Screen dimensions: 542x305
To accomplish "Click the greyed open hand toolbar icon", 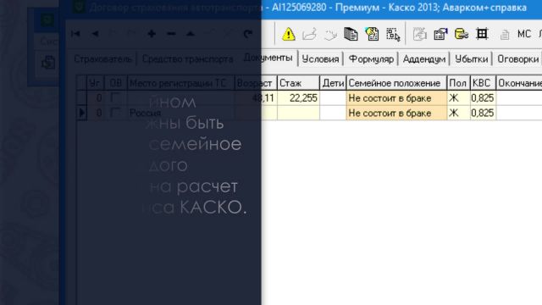I will click(x=330, y=35).
